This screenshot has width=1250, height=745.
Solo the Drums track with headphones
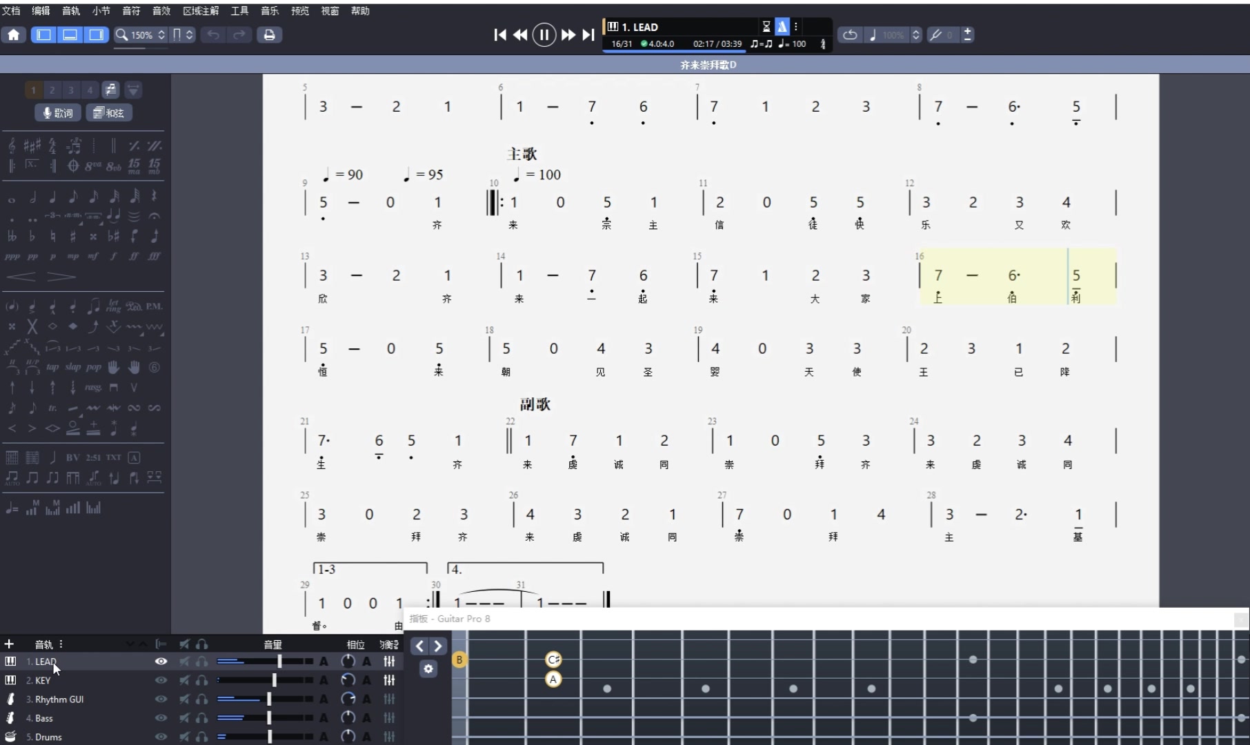(201, 737)
